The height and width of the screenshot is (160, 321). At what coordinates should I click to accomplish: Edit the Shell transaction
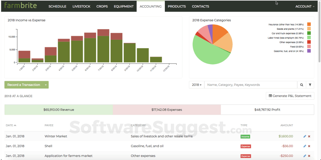(x=305, y=146)
